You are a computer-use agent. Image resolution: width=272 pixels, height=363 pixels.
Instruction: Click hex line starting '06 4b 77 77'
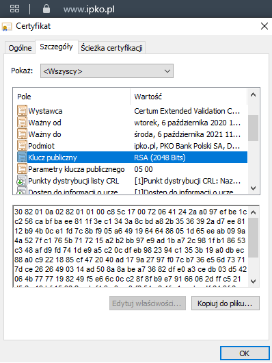point(128,279)
